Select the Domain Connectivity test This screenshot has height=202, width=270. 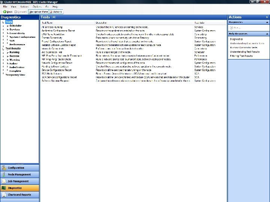133,38
